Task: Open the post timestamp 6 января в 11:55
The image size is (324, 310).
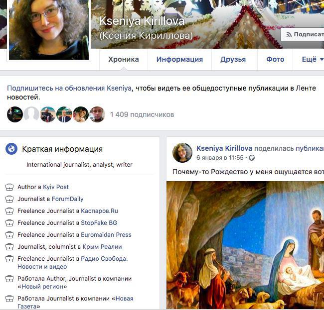Action: click(220, 158)
